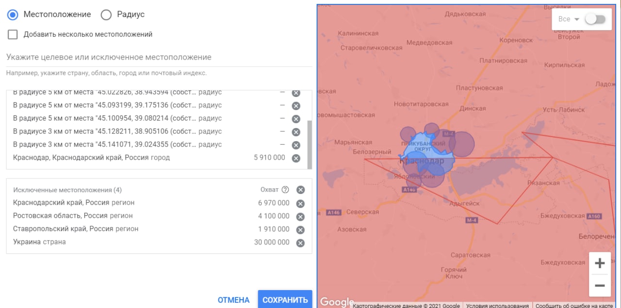The image size is (621, 308).
Task: Click the Google logo on the map
Action: (337, 302)
